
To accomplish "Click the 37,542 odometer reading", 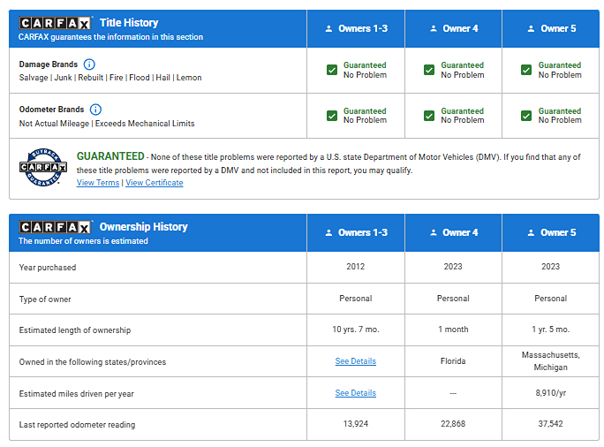I will point(550,424).
